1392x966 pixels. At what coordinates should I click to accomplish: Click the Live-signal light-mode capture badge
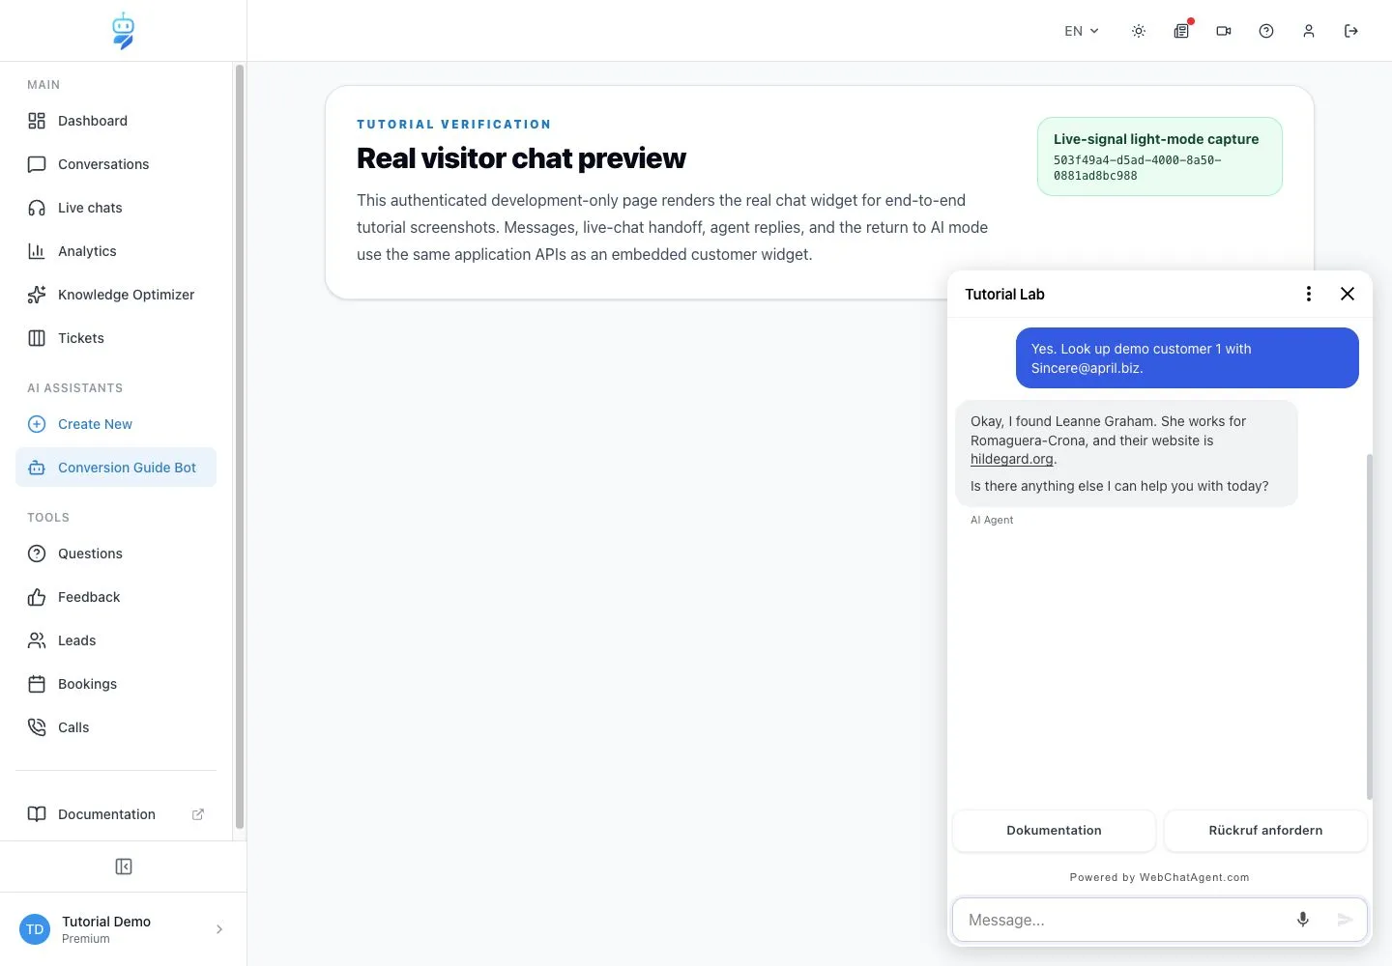(1160, 156)
